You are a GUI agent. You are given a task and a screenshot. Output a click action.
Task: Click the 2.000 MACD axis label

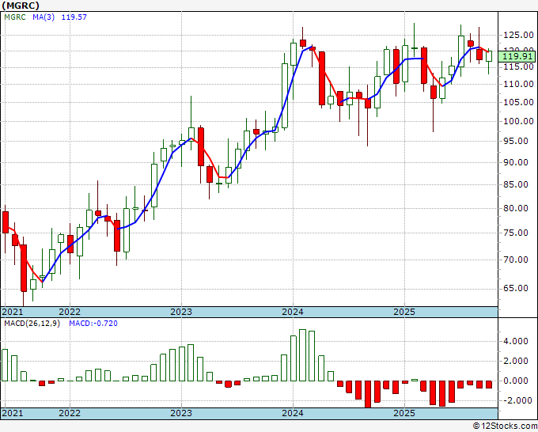pos(516,361)
